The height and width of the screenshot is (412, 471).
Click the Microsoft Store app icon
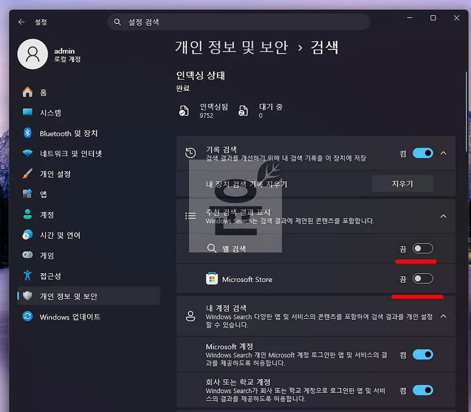pos(212,279)
